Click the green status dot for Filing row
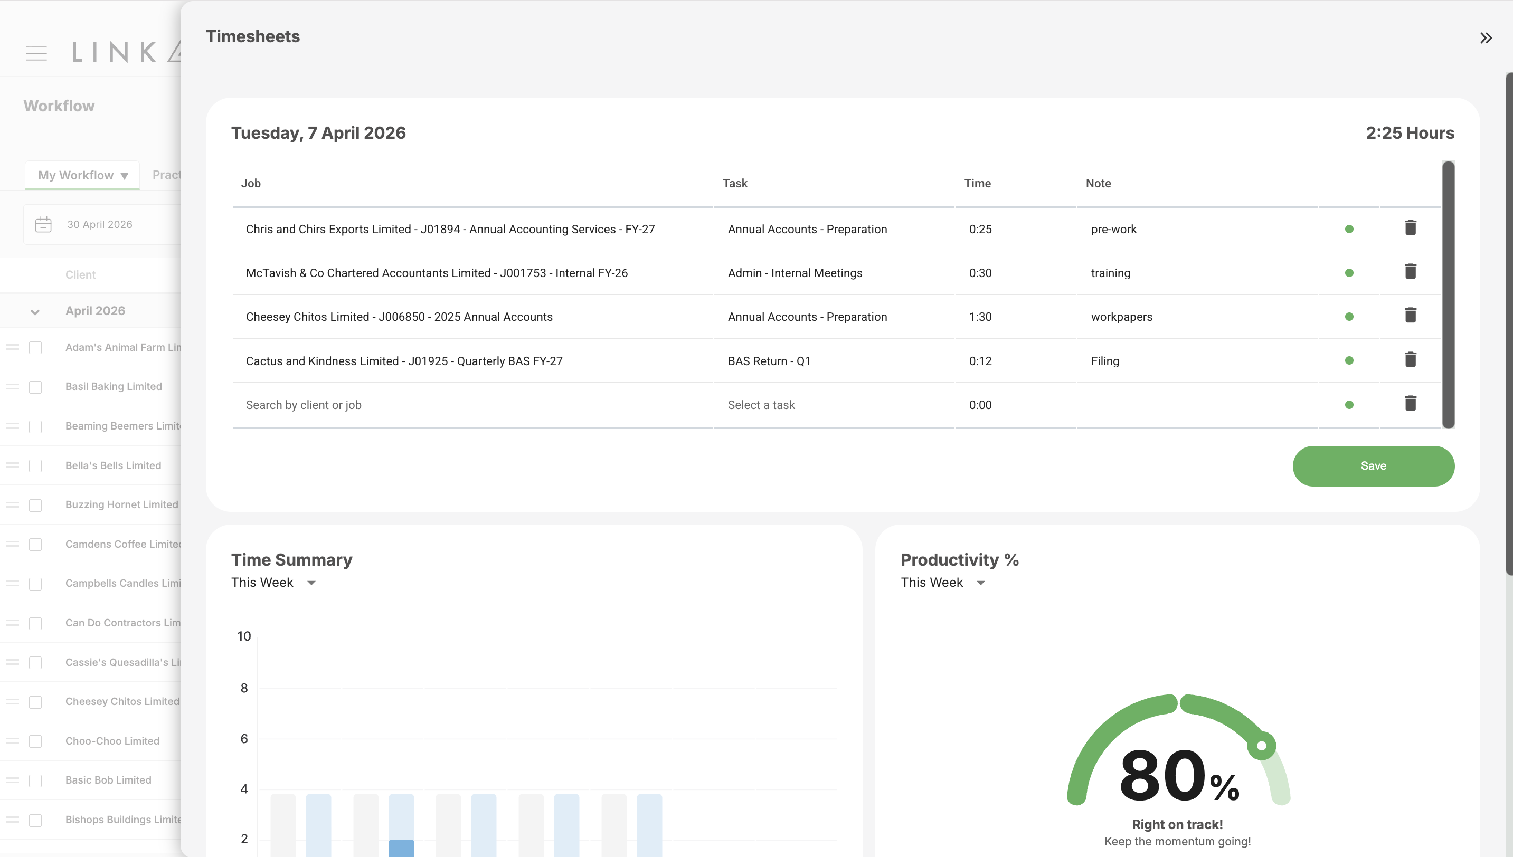 (x=1349, y=361)
